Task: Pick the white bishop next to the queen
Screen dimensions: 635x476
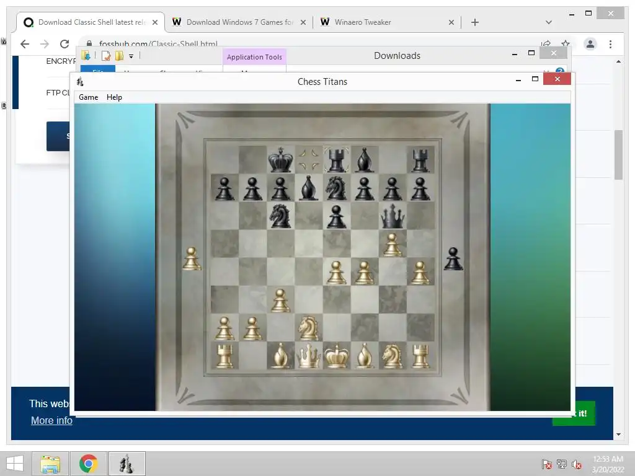Action: click(x=281, y=356)
